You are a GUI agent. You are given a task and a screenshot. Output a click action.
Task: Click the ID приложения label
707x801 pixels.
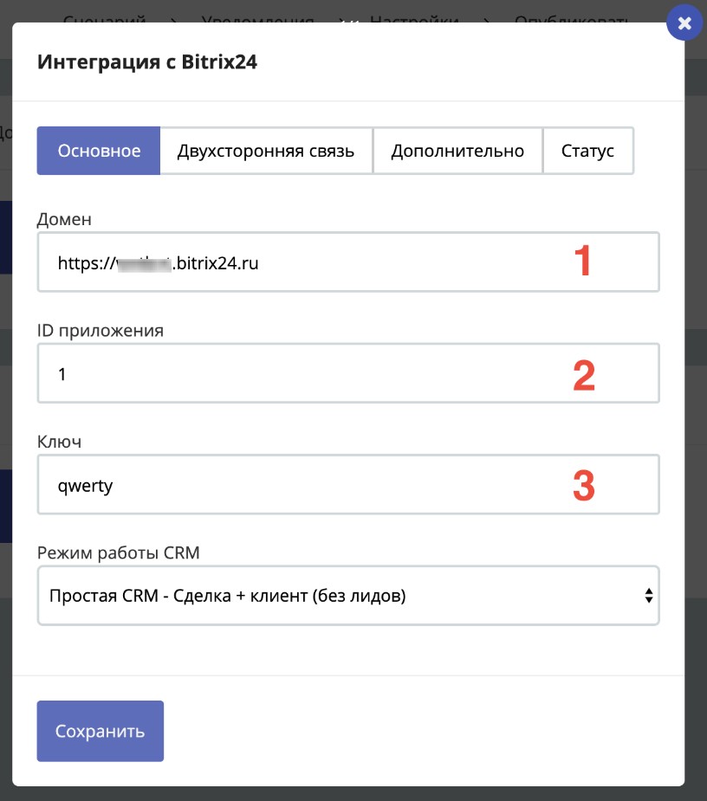101,330
